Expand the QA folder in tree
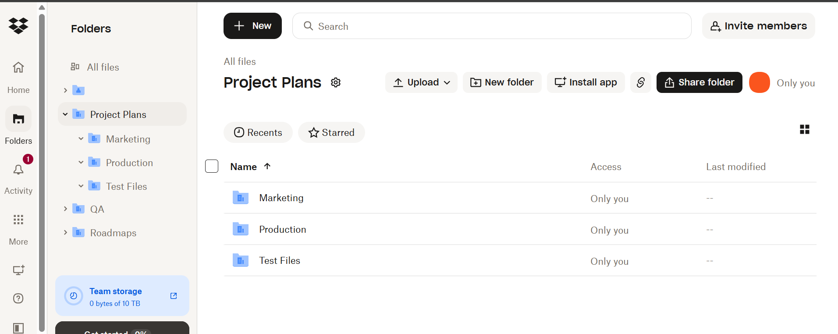The height and width of the screenshot is (334, 838). coord(65,209)
